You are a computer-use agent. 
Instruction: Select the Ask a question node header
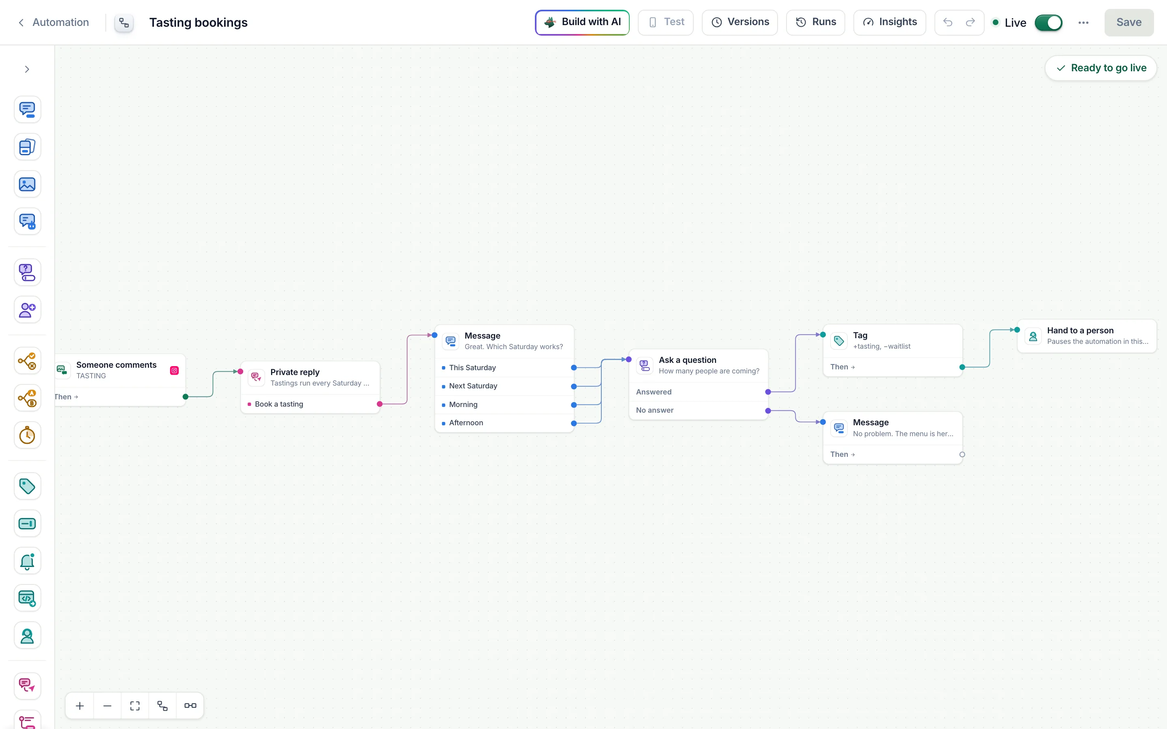699,365
